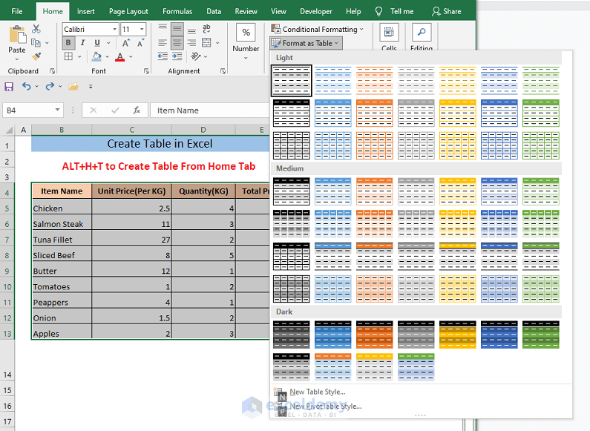Select cell containing Salmon Steak
The height and width of the screenshot is (431, 590).
[62, 223]
